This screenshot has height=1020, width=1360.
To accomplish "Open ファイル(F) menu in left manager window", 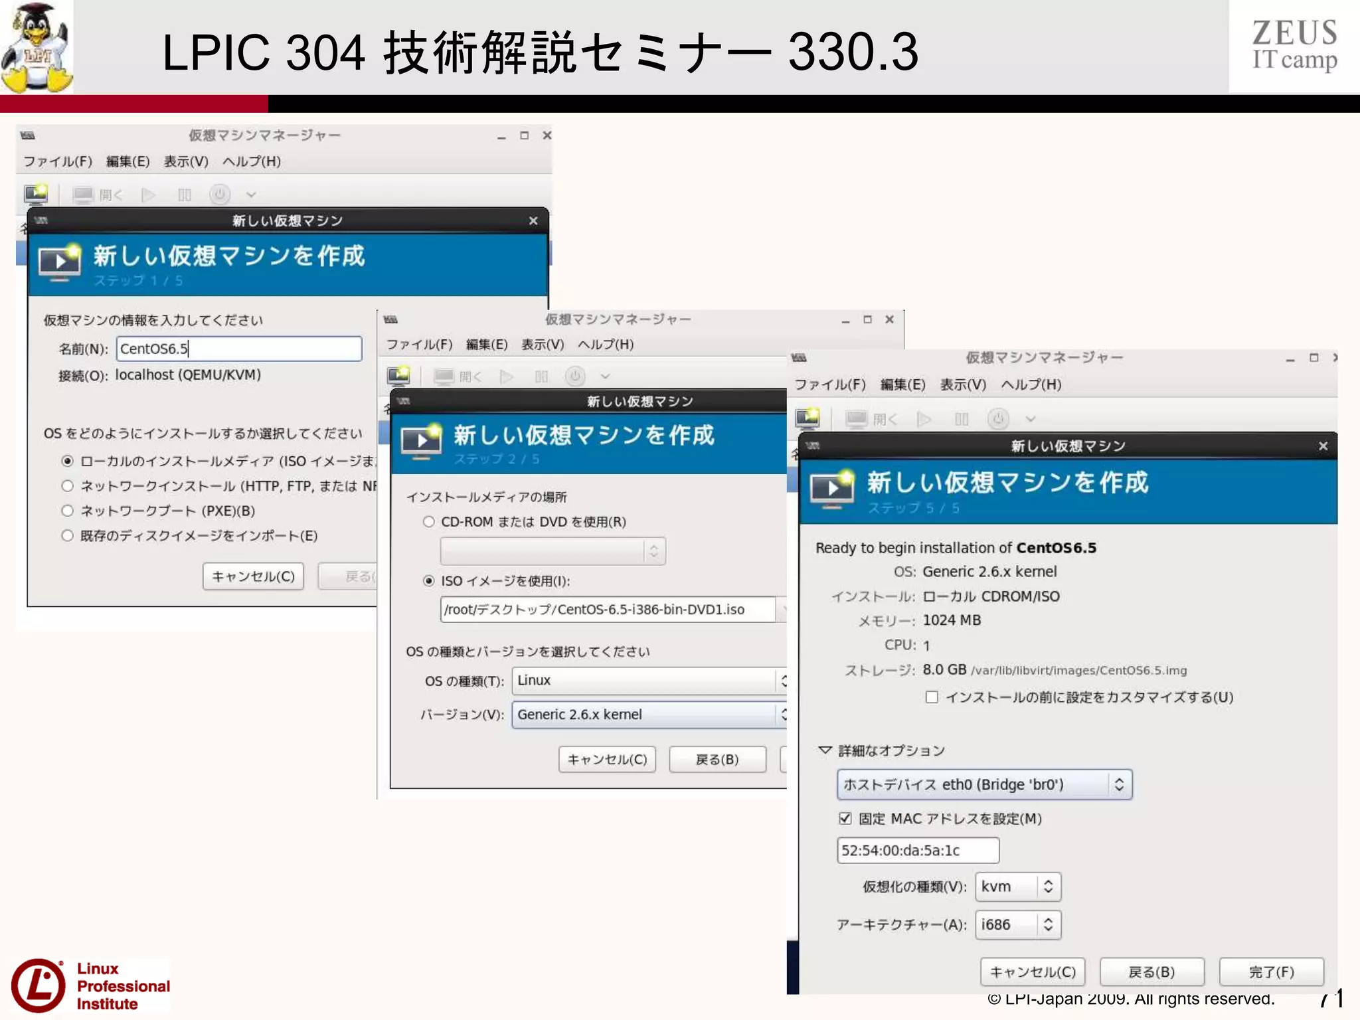I will click(58, 161).
